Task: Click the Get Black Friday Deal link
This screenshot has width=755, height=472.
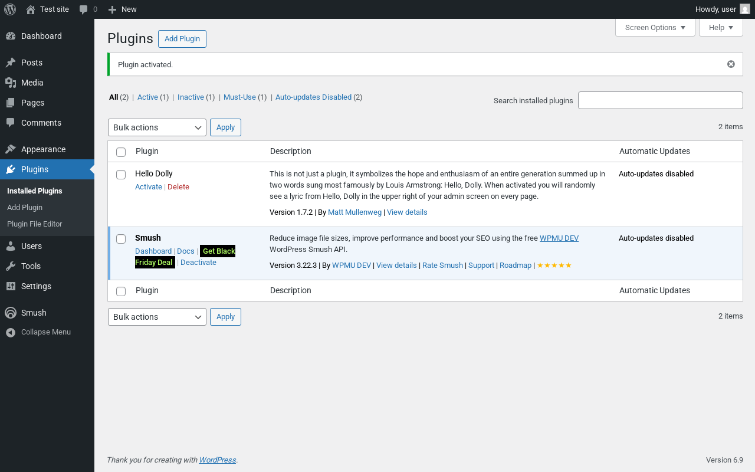Action: click(x=185, y=257)
